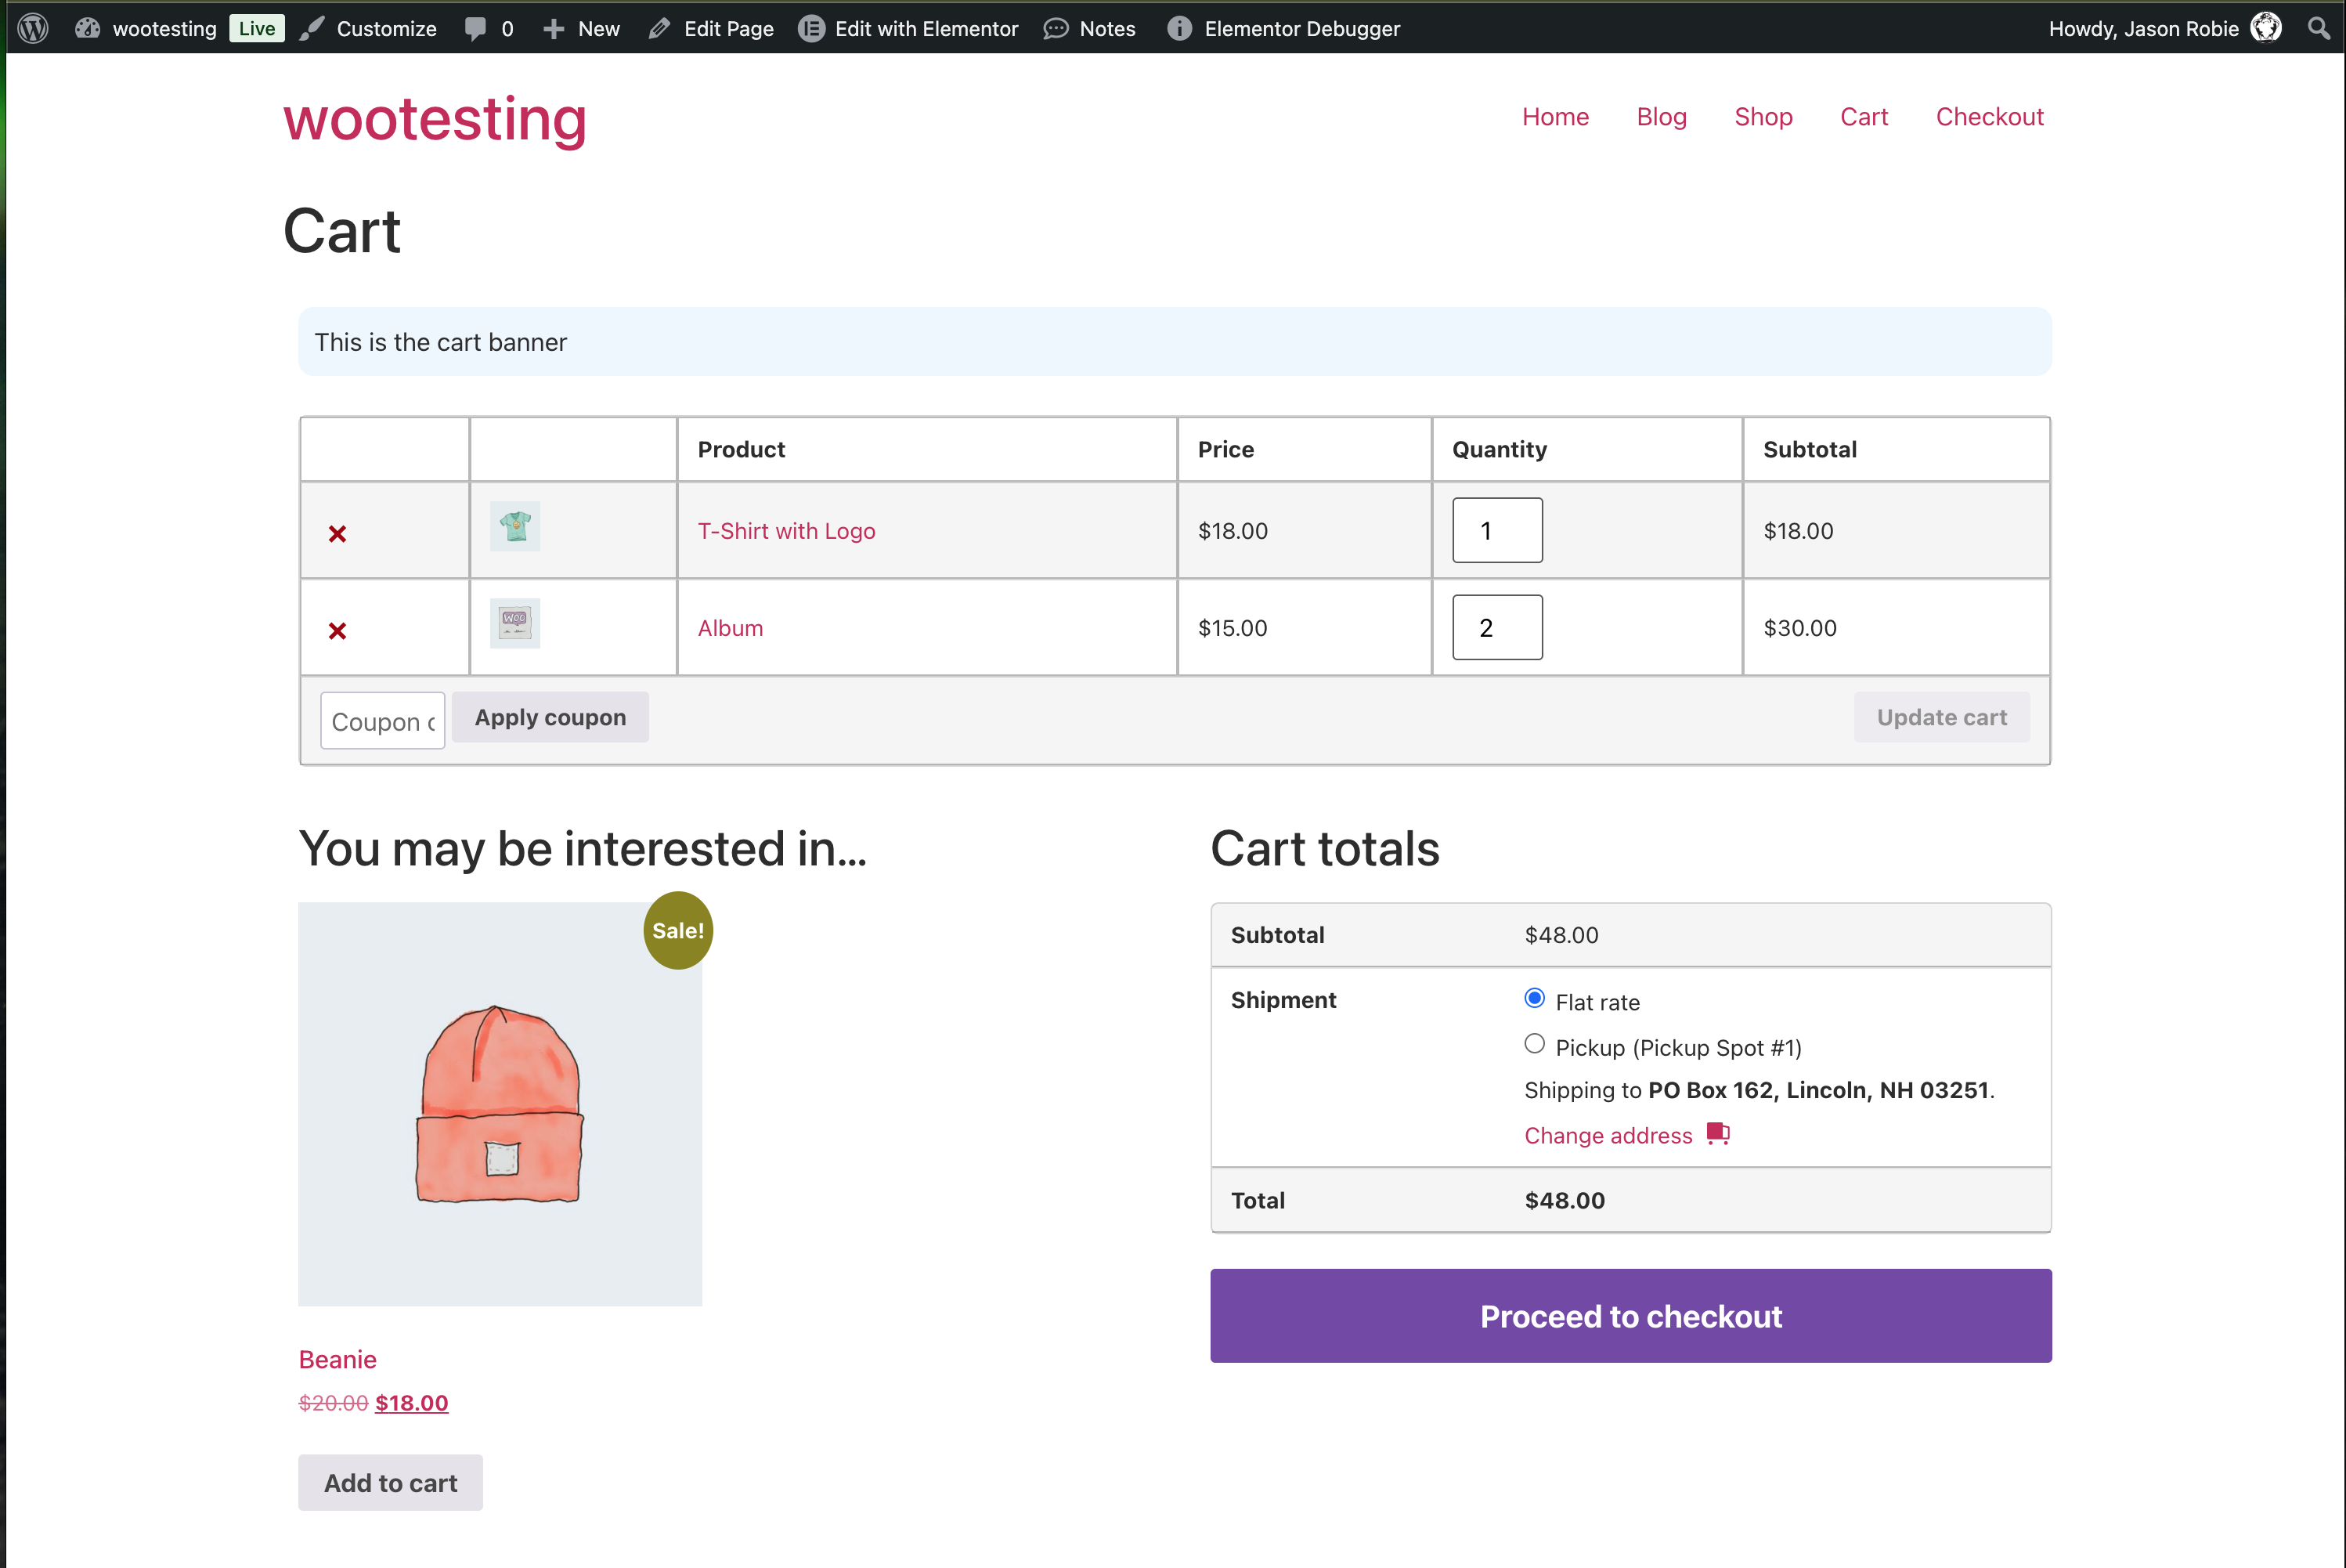Click the Album quantity field
This screenshot has height=1568, width=2346.
1497,628
